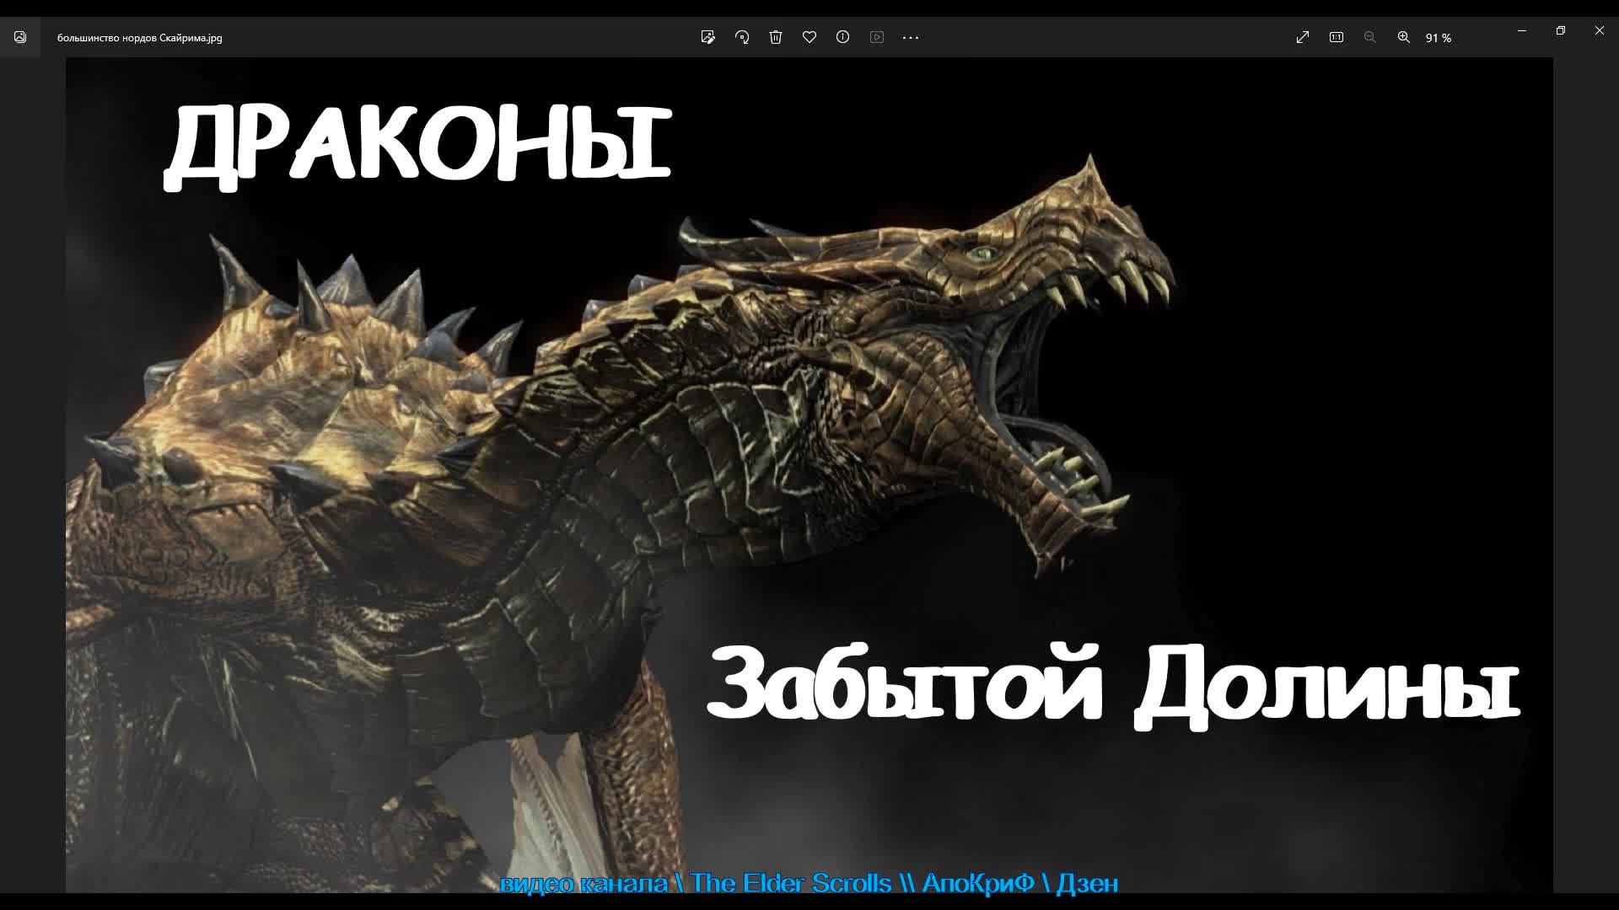
Task: Open the See more three-dots menu
Action: pos(911,37)
